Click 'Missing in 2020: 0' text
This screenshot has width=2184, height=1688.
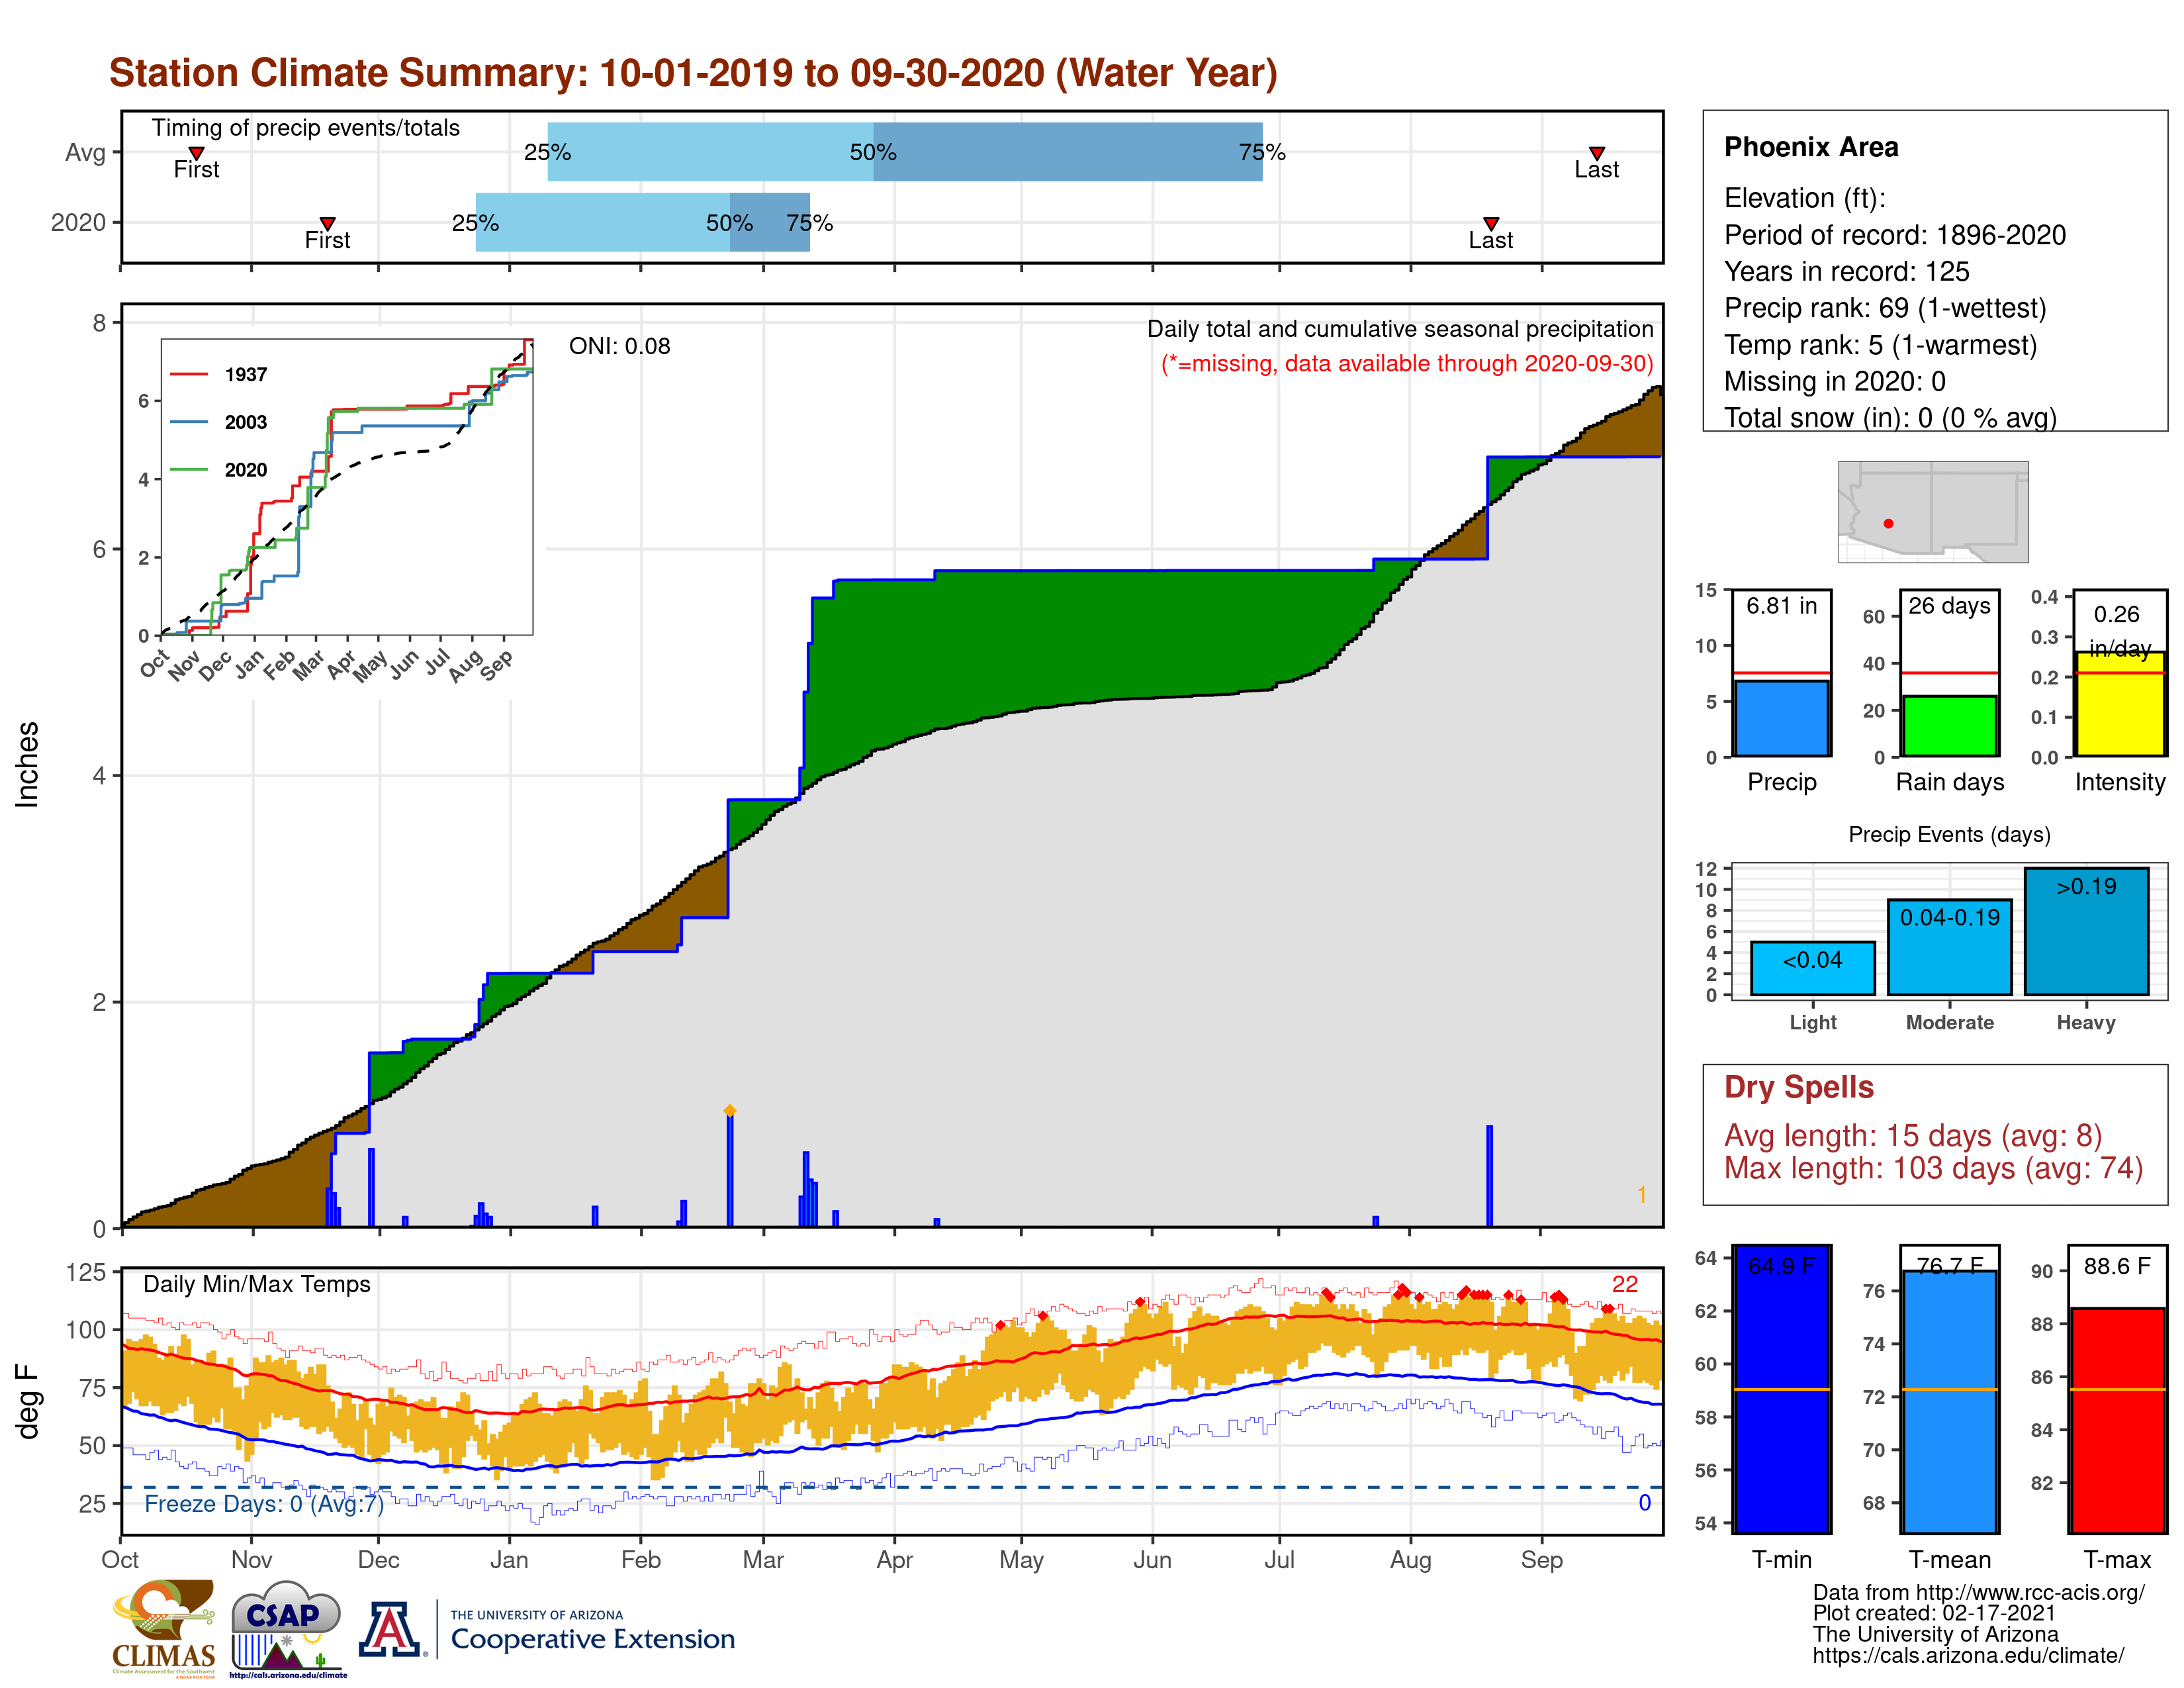(1834, 381)
